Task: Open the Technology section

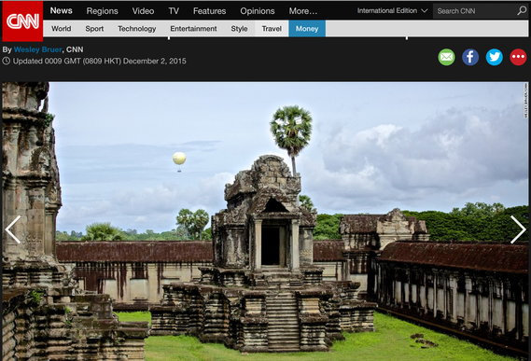Action: (137, 29)
